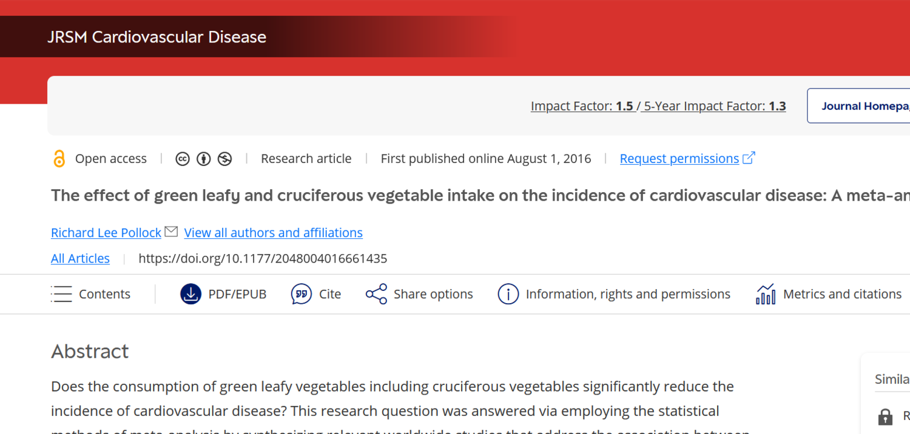Click the Metrics and citations chart icon

(766, 294)
